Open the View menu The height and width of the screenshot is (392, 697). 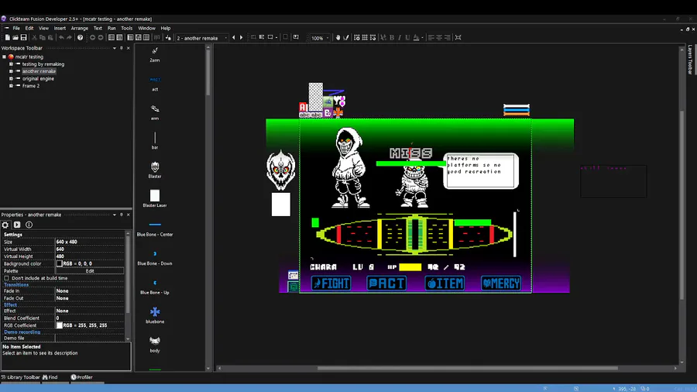point(43,28)
